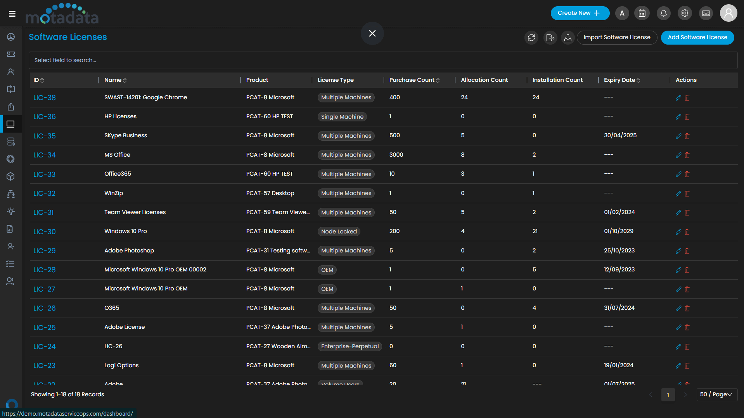Click the Motadata logo

[62, 14]
